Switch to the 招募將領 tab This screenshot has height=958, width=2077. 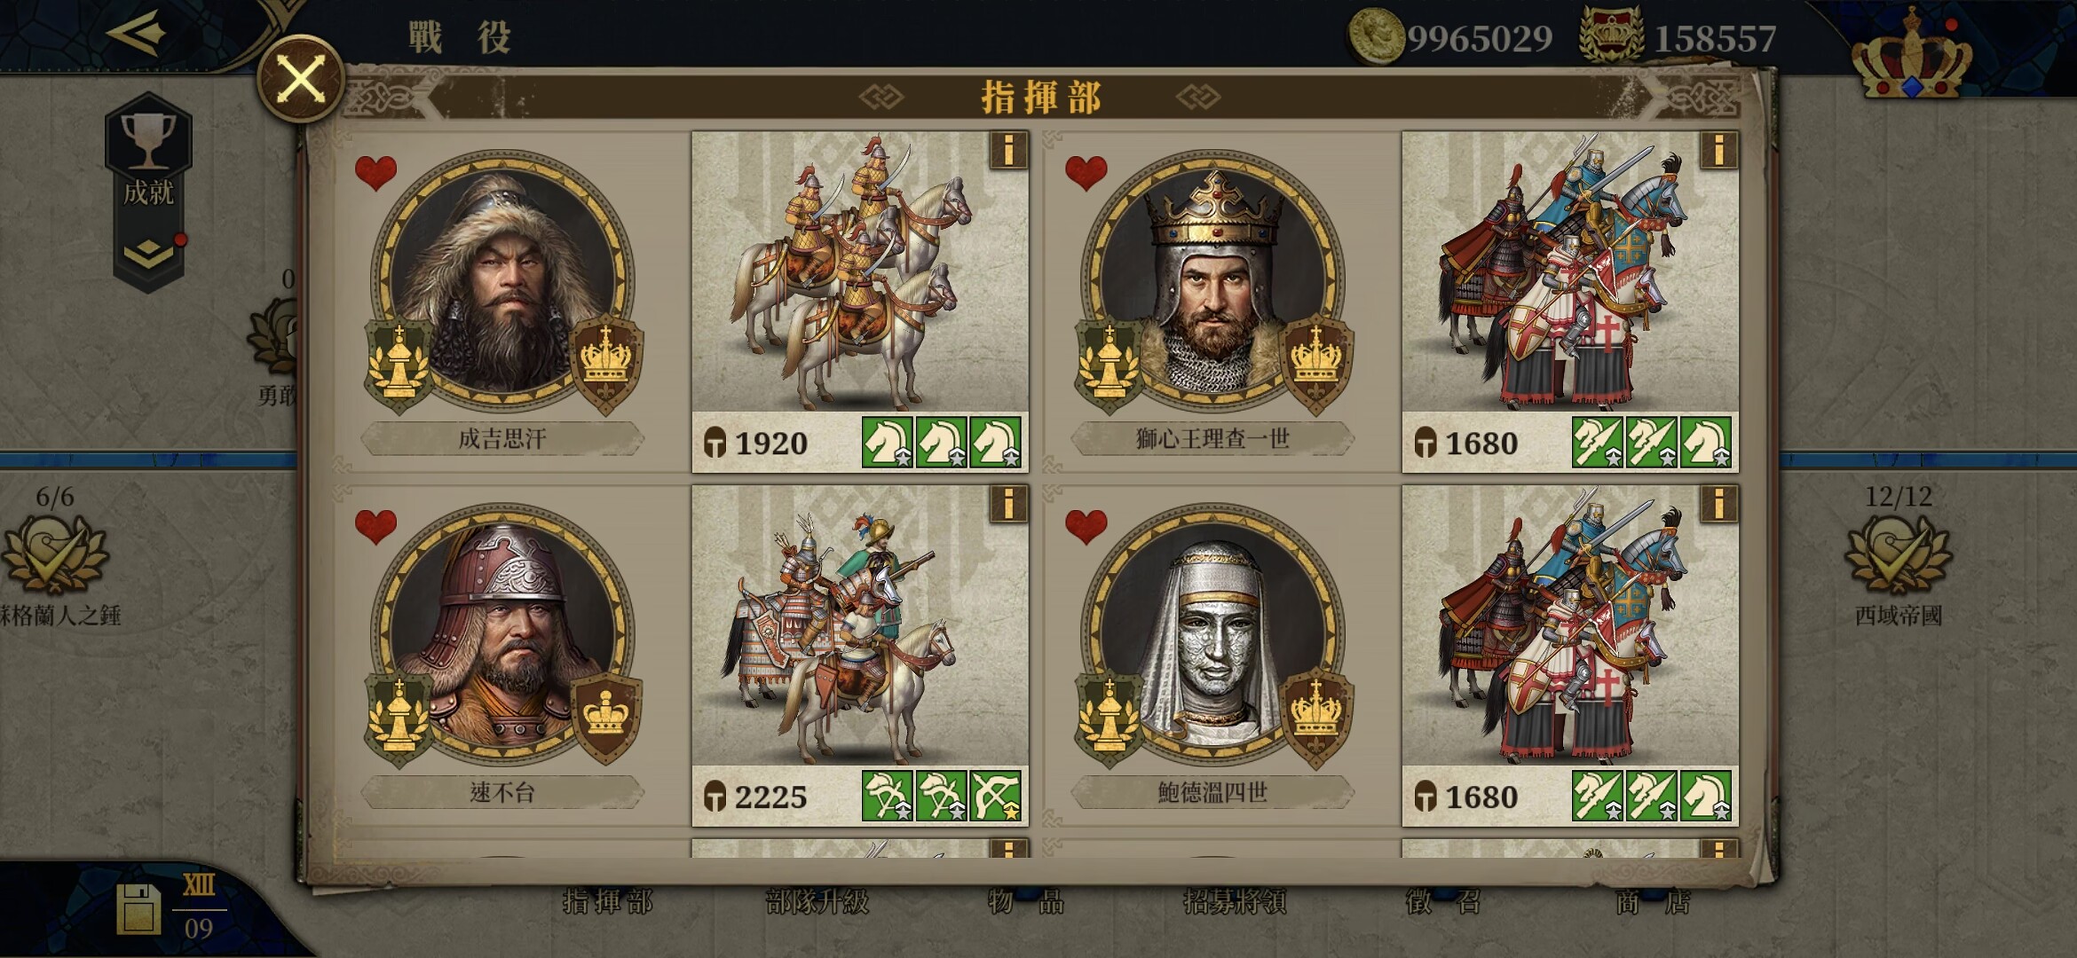coord(1236,902)
